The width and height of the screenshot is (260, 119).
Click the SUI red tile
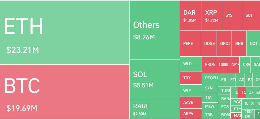pos(251,16)
